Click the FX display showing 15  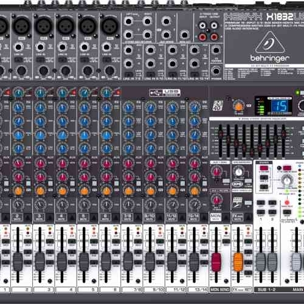coord(280,106)
